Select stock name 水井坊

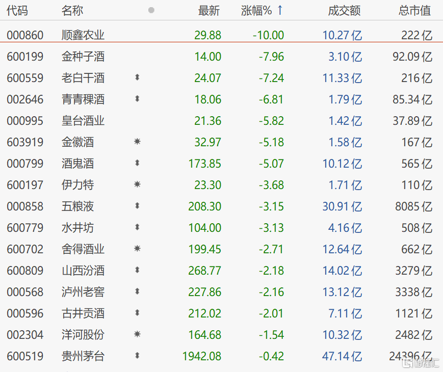[77, 228]
